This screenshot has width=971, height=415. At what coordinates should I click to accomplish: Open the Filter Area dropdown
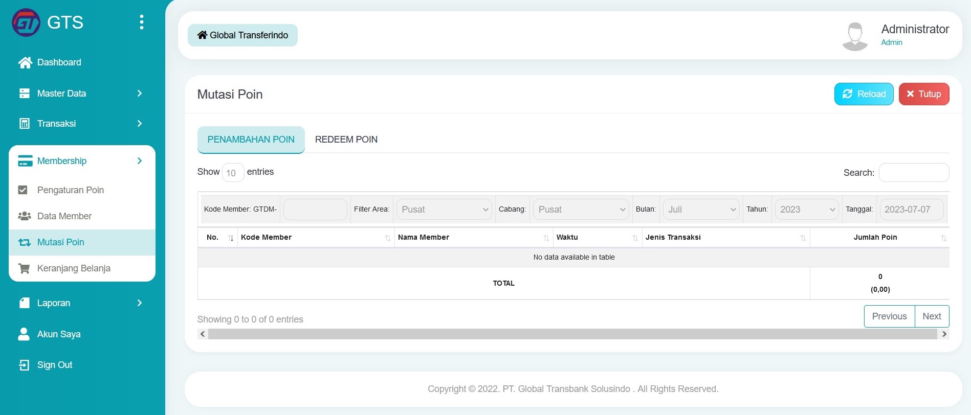(x=444, y=210)
